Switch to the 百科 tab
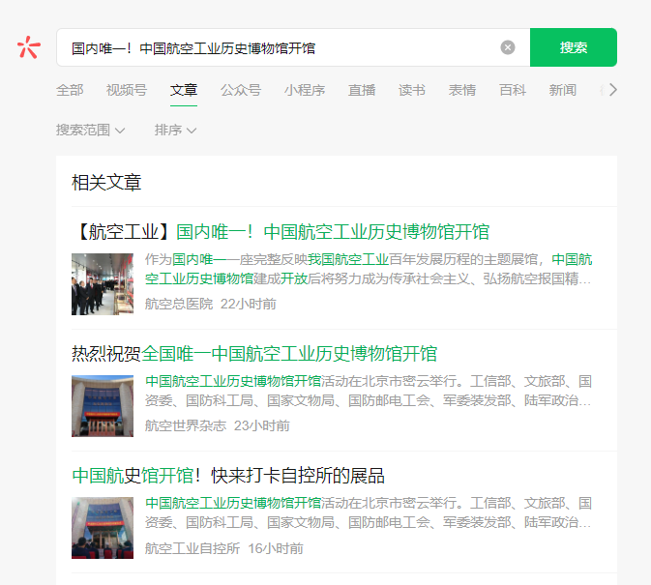The image size is (651, 585). point(513,90)
